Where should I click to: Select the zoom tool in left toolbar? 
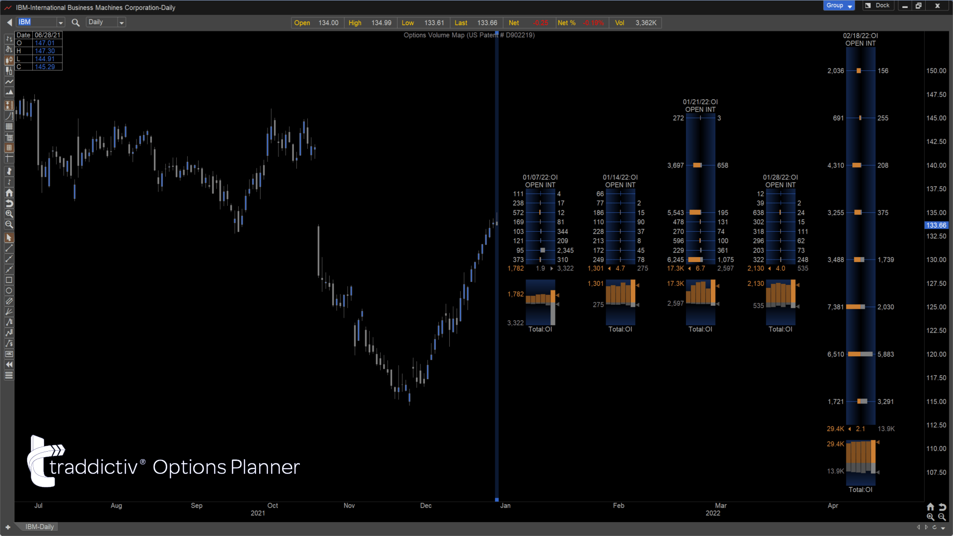click(8, 214)
